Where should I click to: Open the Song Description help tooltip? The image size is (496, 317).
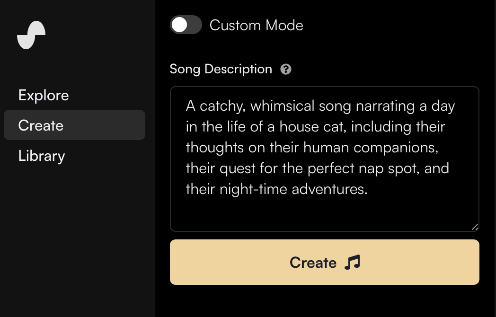(286, 69)
